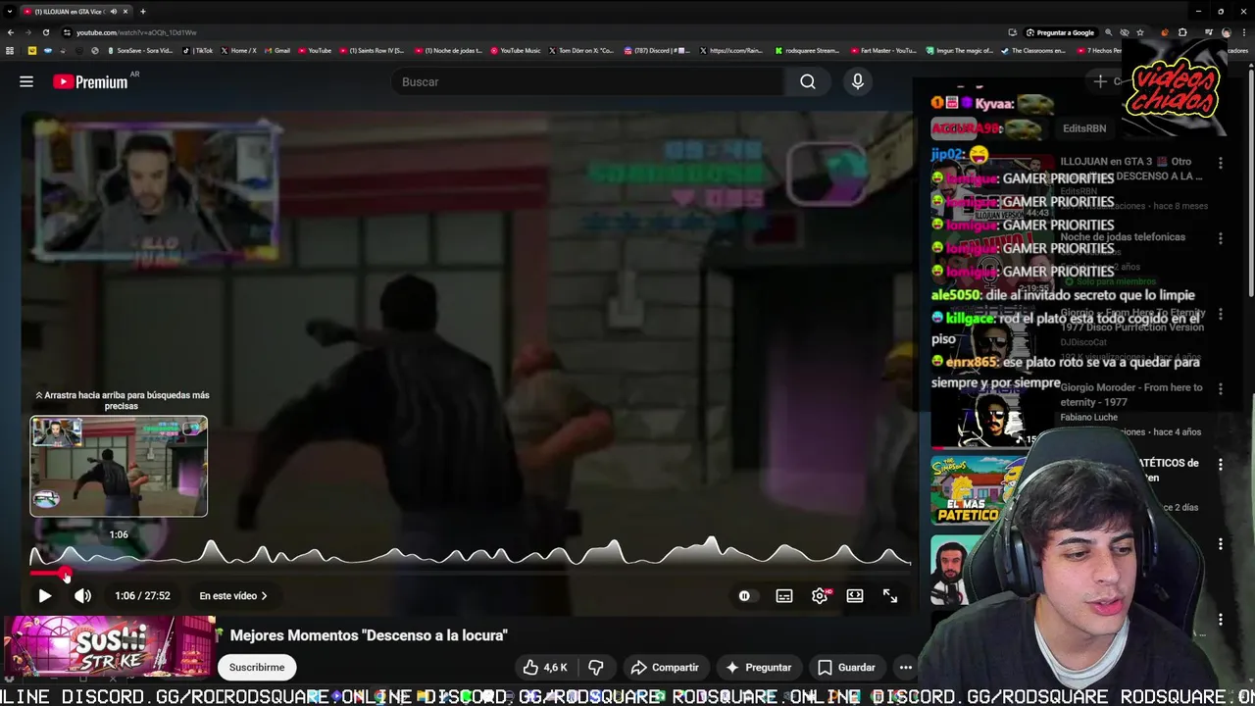Open the 'Home / X' bookmark
This screenshot has height=706, width=1255.
click(x=238, y=50)
